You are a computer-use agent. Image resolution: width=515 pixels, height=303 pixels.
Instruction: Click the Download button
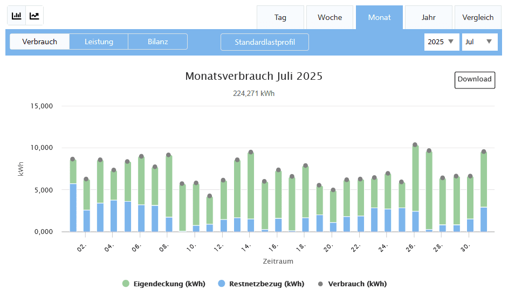pos(475,79)
